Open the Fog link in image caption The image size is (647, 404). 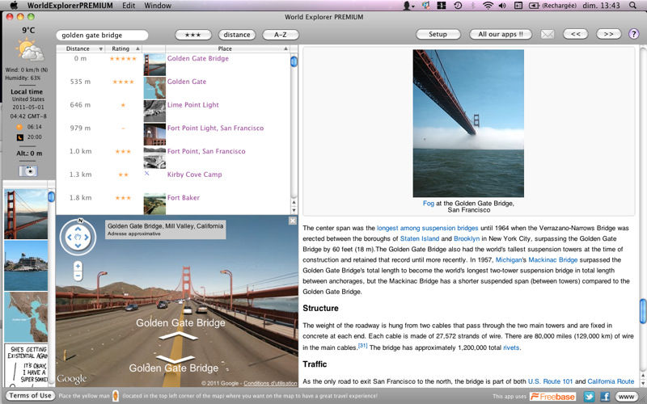click(x=429, y=204)
